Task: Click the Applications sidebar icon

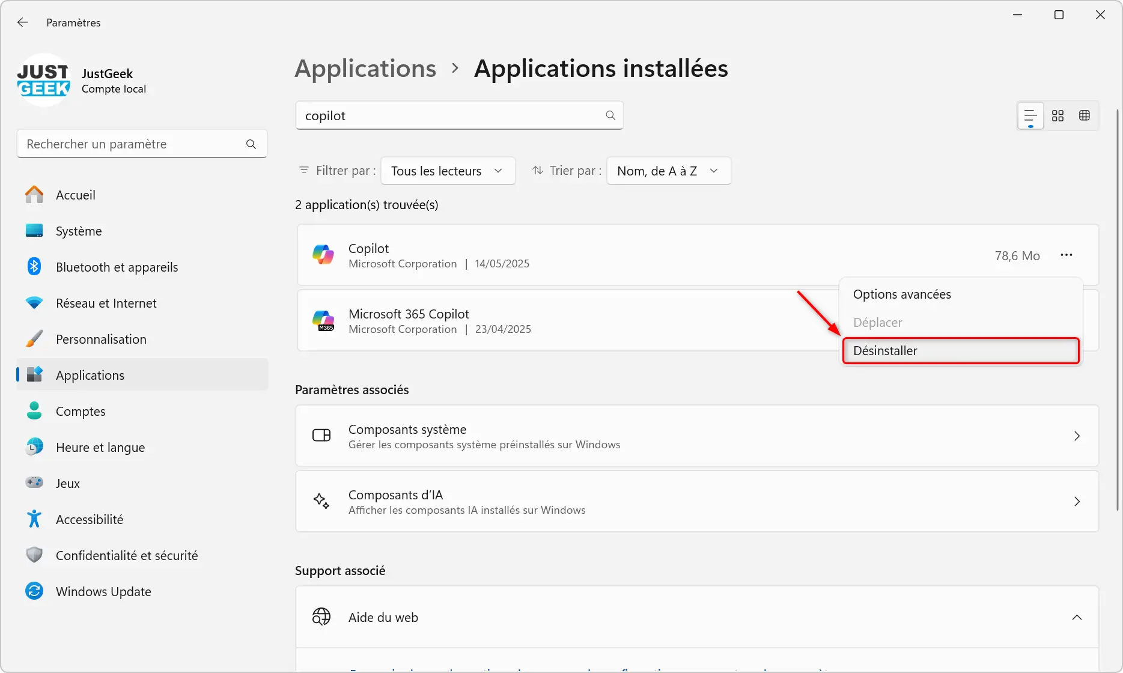Action: point(34,374)
